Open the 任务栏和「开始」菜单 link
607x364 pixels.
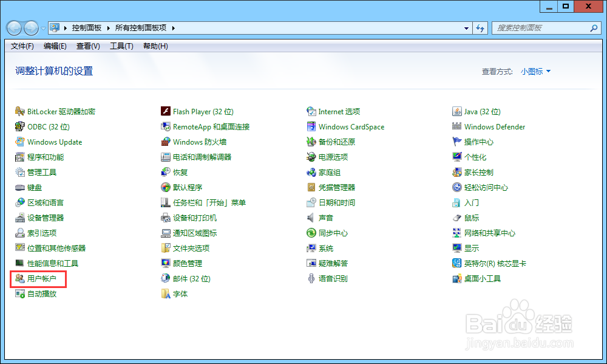(x=209, y=203)
